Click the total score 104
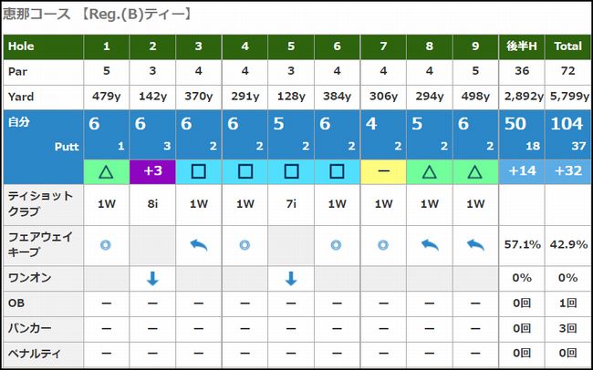The height and width of the screenshot is (370, 593). (567, 124)
